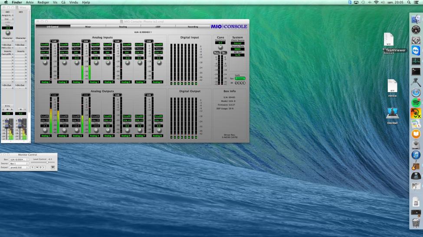
Task: Launch TeamViewer from the Dock
Action: (x=416, y=50)
